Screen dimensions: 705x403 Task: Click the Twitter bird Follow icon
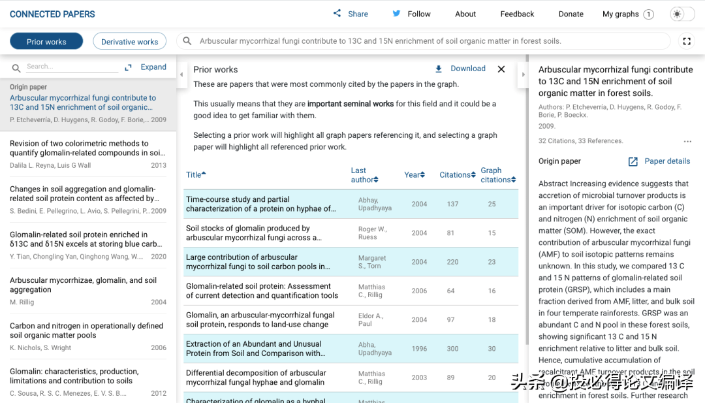[x=396, y=14]
